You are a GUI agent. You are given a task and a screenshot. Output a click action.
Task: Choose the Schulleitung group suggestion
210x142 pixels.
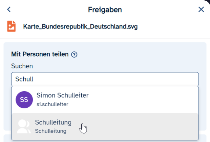pos(53,123)
